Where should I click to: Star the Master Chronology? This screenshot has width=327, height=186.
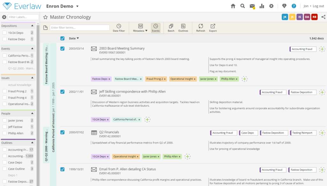[45, 17]
